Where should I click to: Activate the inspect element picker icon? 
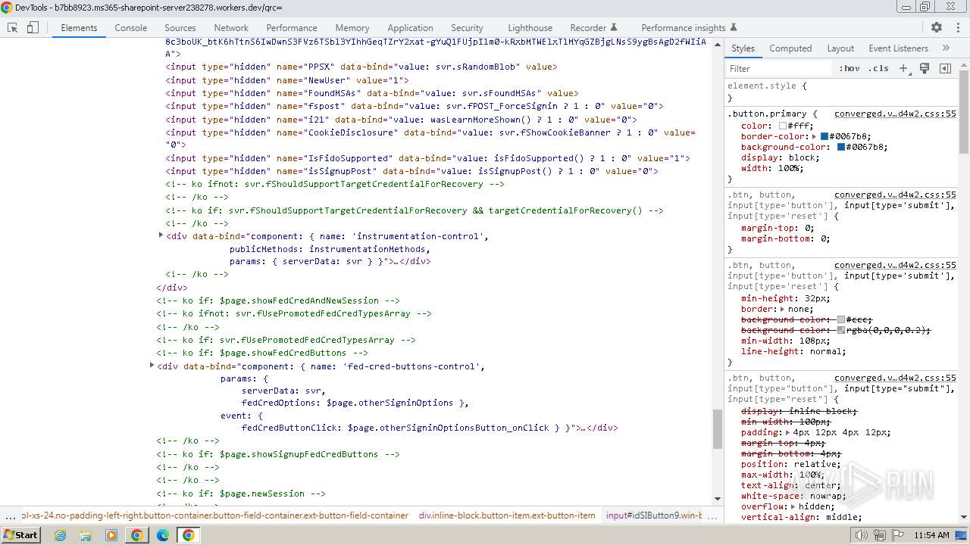13,27
